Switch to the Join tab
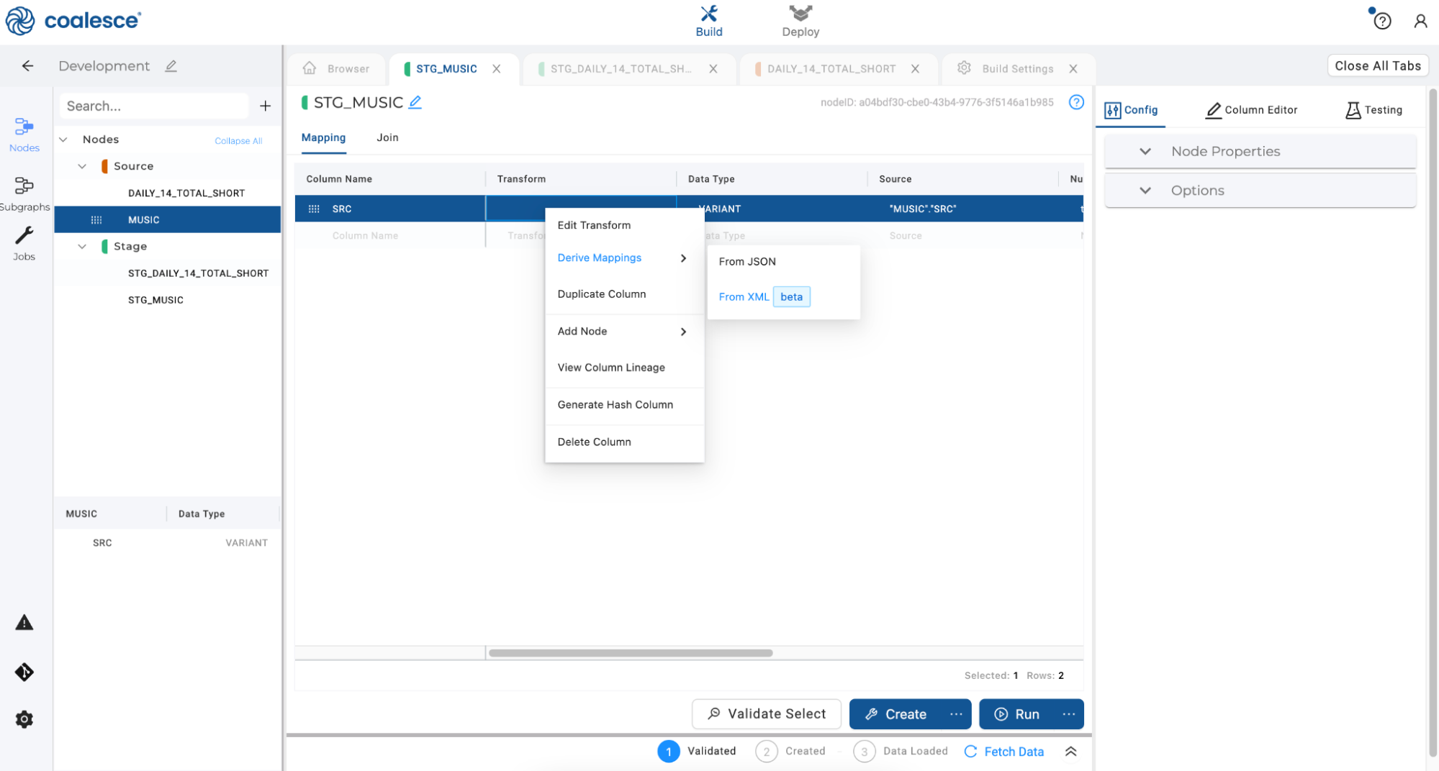The width and height of the screenshot is (1439, 771). tap(387, 137)
